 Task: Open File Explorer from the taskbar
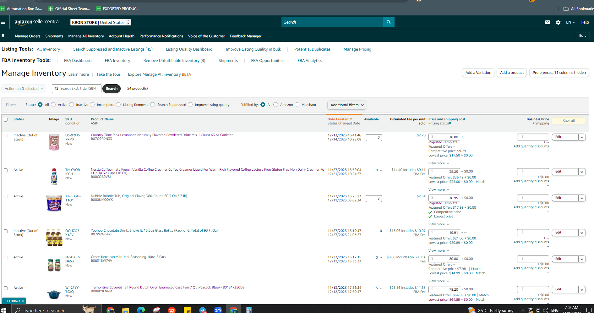point(126,310)
